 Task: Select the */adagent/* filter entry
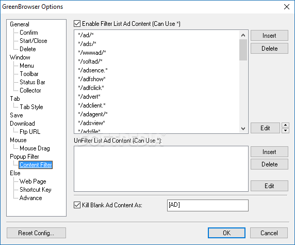(92, 114)
